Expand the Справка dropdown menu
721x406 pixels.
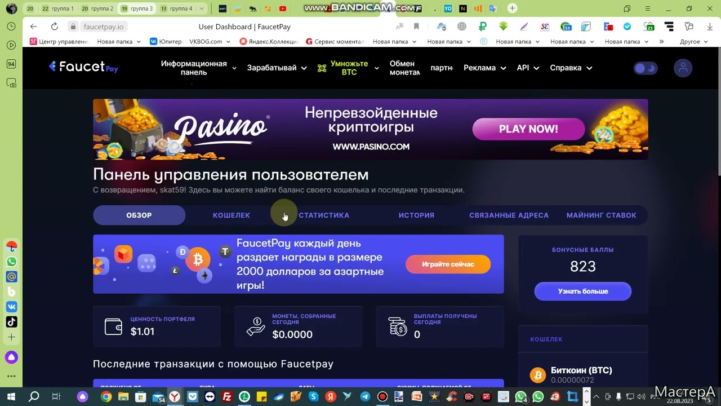coord(571,68)
